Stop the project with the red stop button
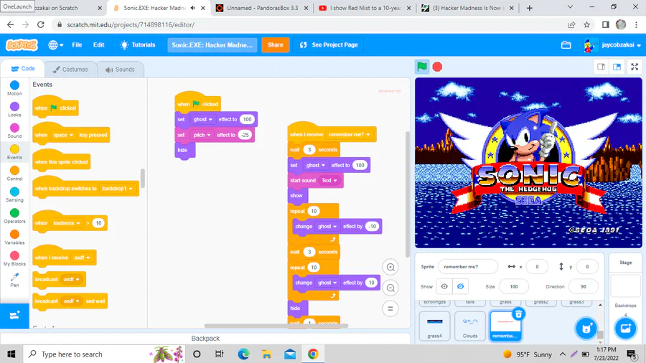This screenshot has width=646, height=363. 437,67
